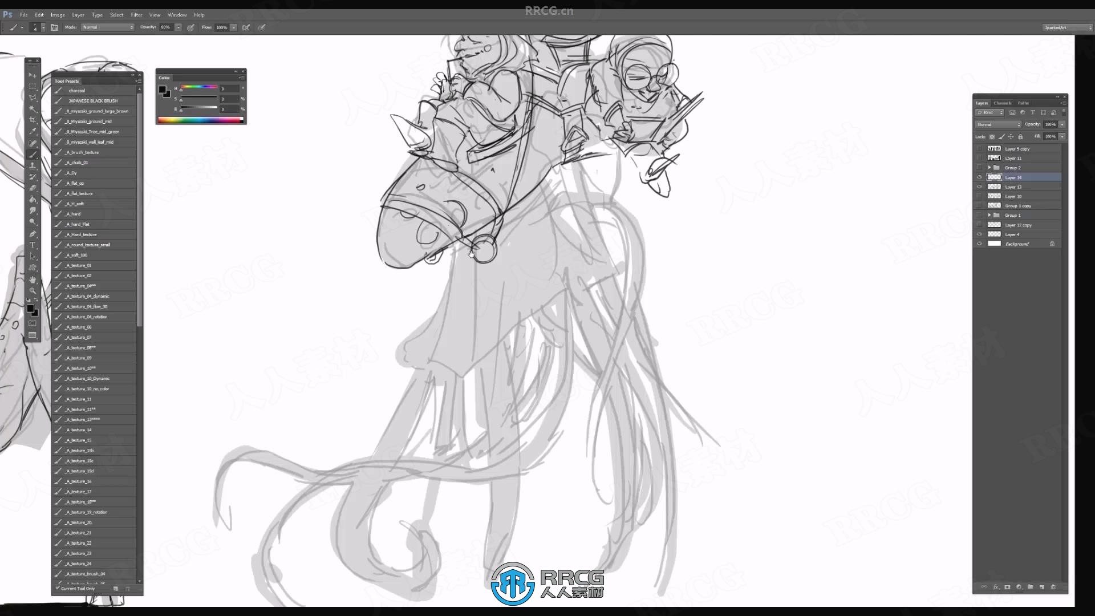Image resolution: width=1095 pixels, height=616 pixels.
Task: Create a new group in Layers panel
Action: click(x=1031, y=587)
